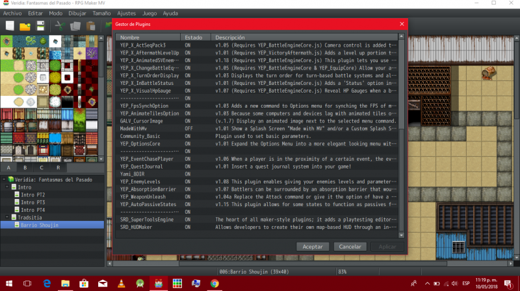This screenshot has width=520, height=291.
Task: Open Google Chrome from the taskbar
Action: click(214, 283)
